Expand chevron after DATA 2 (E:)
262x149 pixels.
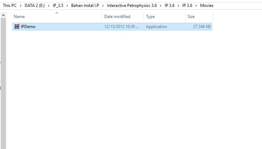coord(49,6)
